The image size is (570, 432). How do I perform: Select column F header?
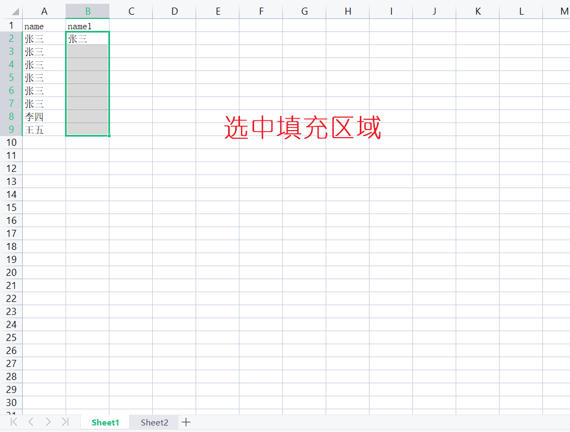[x=261, y=11]
